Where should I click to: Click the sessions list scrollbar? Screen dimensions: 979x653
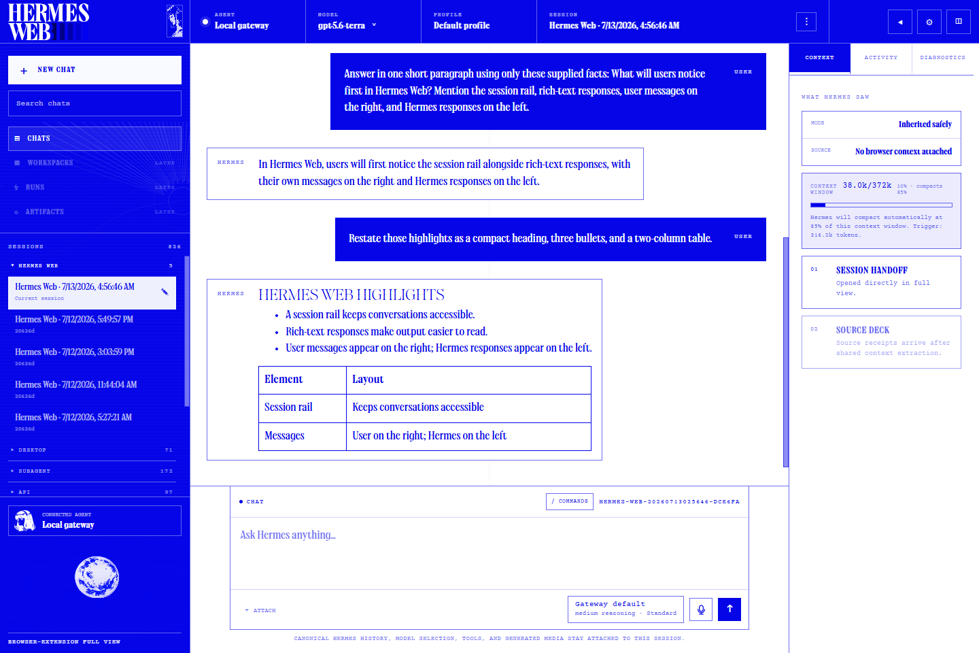187,332
